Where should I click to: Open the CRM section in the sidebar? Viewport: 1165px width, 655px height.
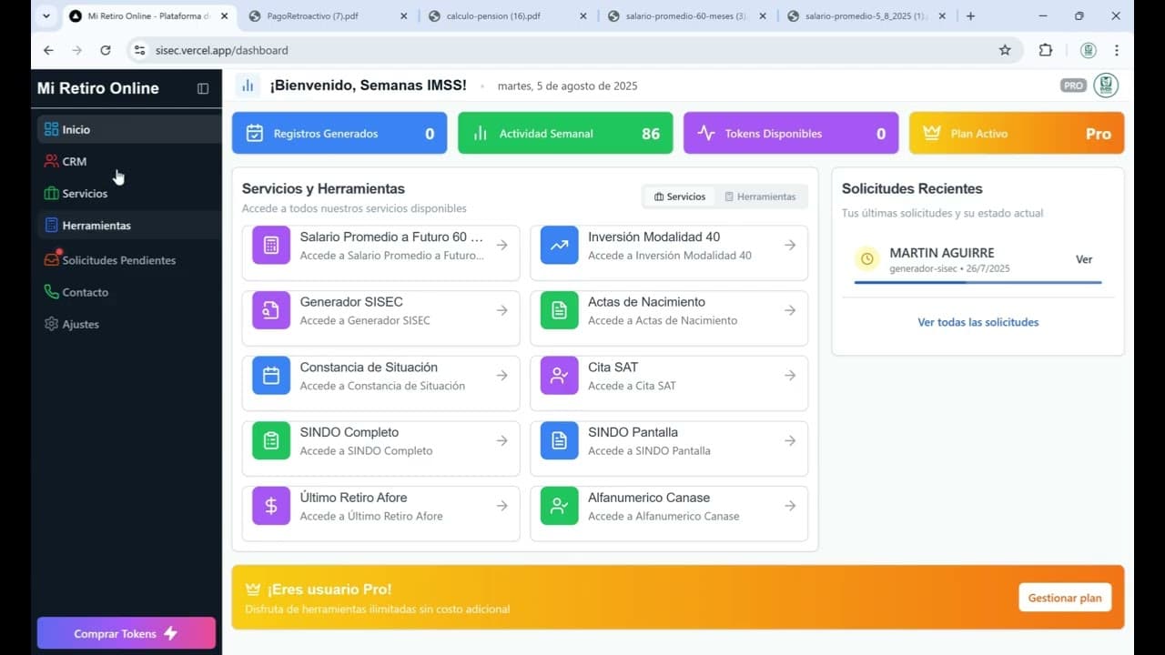[66, 161]
